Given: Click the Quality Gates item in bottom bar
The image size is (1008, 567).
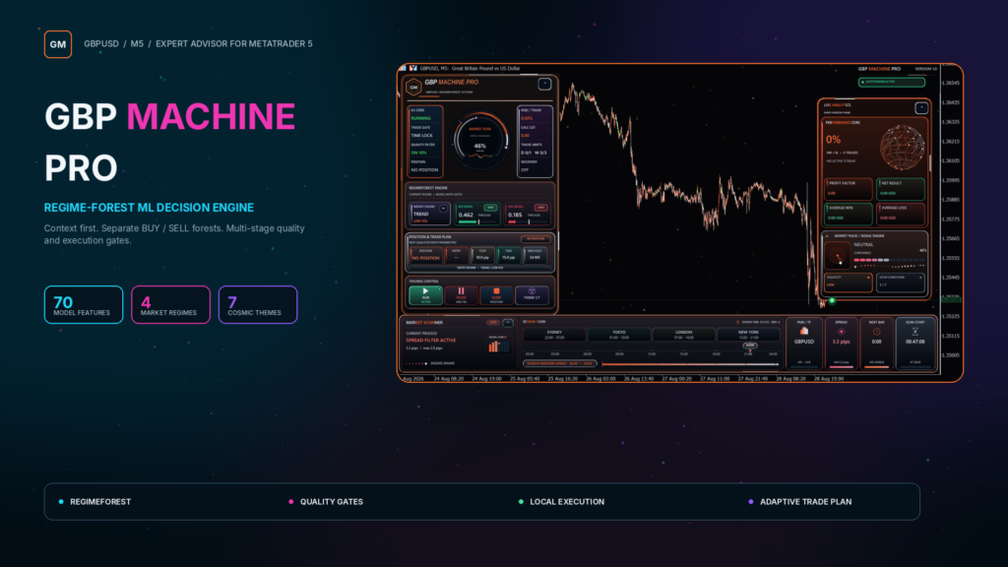Looking at the screenshot, I should click(326, 501).
